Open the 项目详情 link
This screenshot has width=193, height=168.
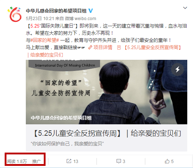103,47
